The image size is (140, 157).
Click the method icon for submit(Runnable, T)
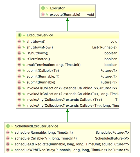coord(19,77)
